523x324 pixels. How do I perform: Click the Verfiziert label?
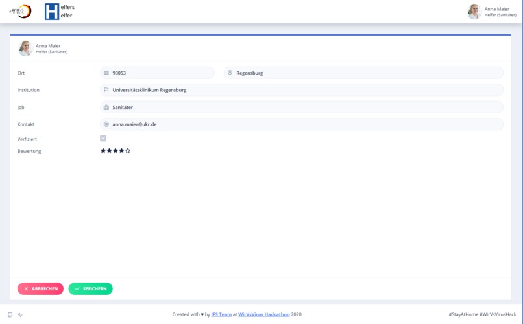pyautogui.click(x=27, y=139)
